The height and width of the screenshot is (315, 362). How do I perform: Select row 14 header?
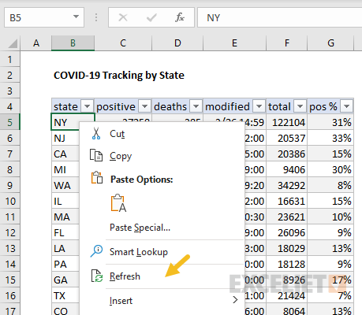pyautogui.click(x=10, y=264)
